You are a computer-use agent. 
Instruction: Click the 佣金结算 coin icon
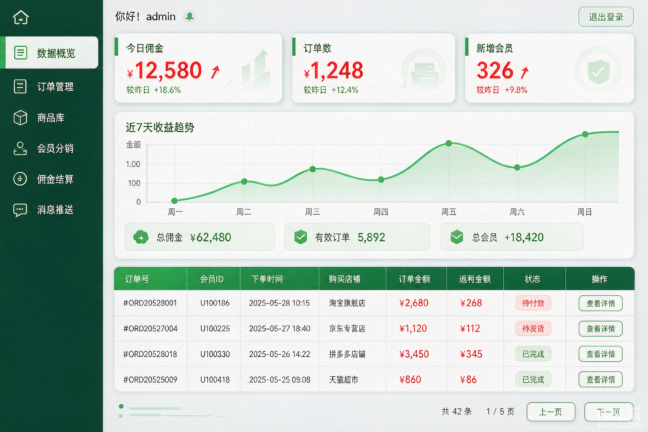click(20, 179)
